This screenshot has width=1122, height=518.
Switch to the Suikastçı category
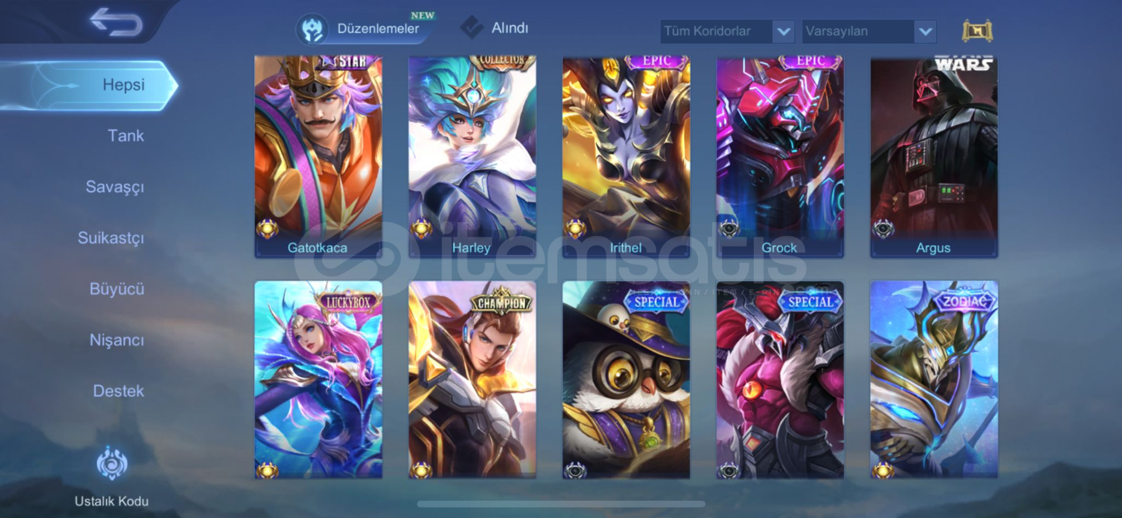click(111, 238)
